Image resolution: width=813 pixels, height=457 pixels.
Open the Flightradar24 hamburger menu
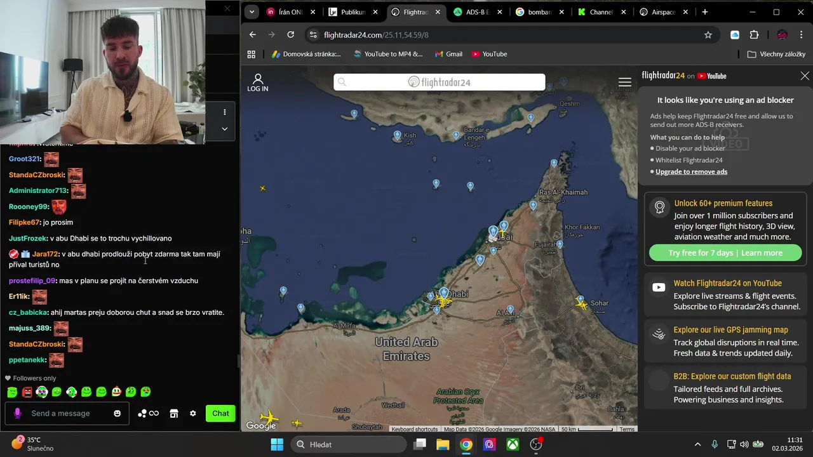(625, 83)
